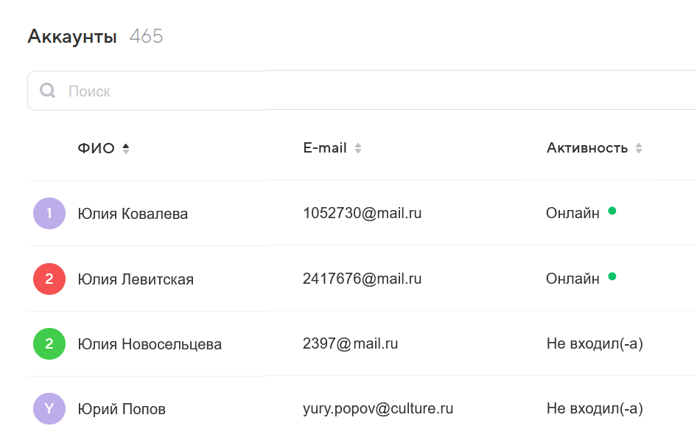Open Юлия Левитская's account
697x440 pixels.
click(136, 279)
